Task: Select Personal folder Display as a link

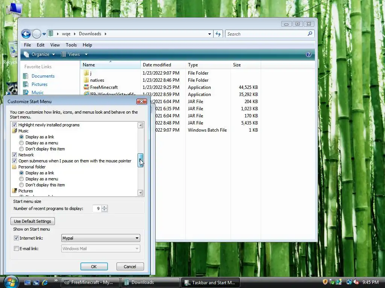Action: pos(21,173)
